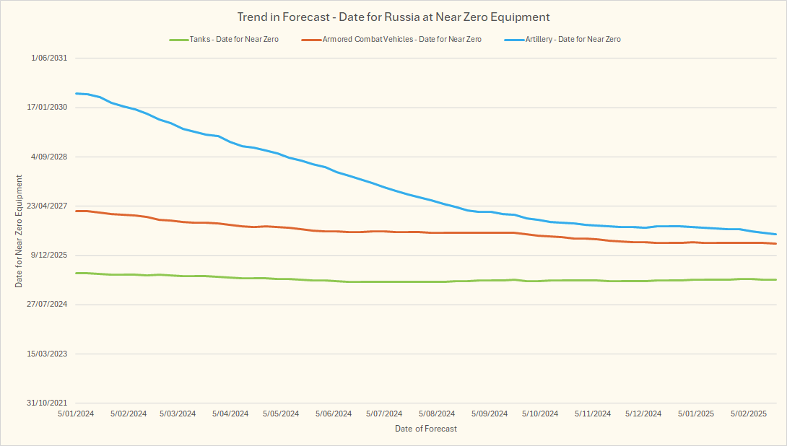The image size is (787, 446).
Task: Click the 17/01/2030 y-axis label
Action: [x=48, y=108]
